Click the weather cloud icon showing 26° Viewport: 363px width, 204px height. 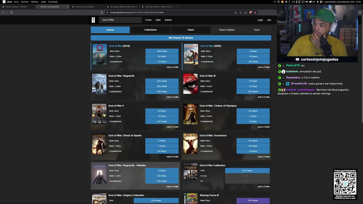310,2
